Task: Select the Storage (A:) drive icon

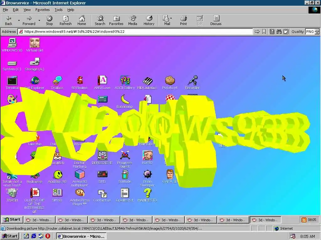Action: point(34,64)
